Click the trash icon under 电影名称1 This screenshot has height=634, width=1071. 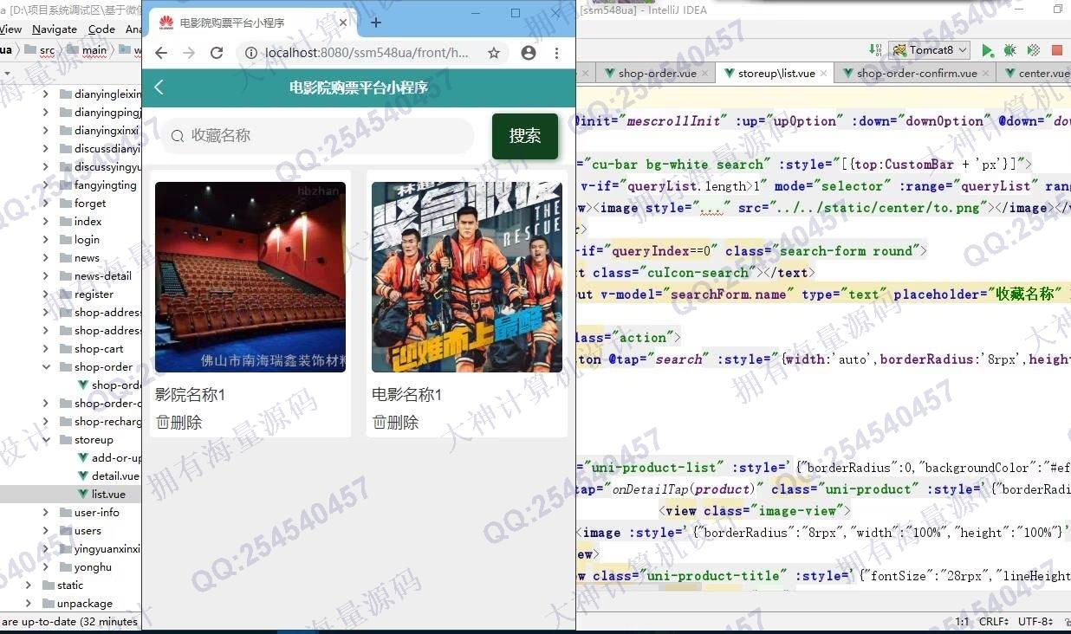[x=380, y=422]
